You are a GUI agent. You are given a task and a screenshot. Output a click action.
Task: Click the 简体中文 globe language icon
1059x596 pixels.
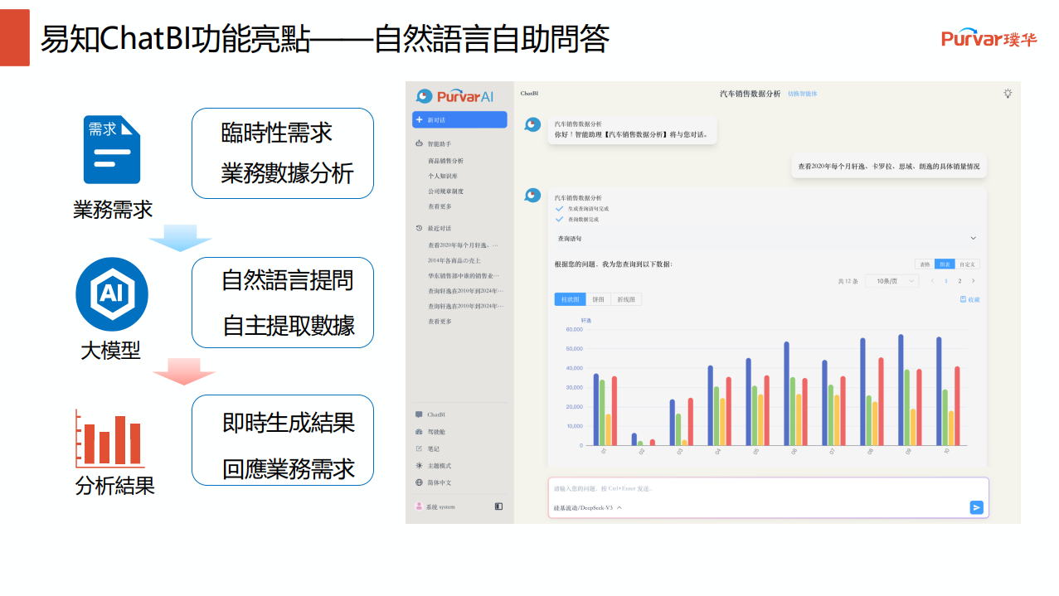tap(419, 482)
